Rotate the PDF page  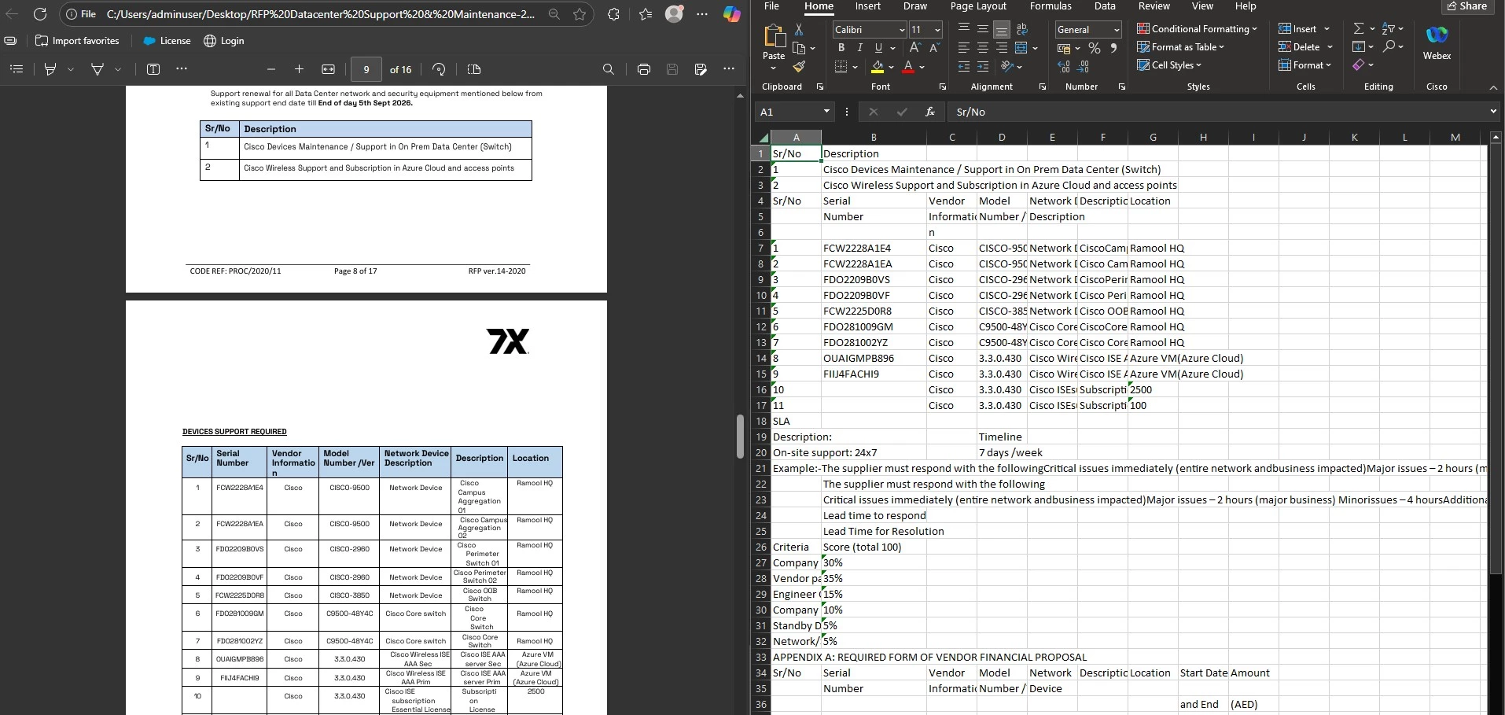439,69
